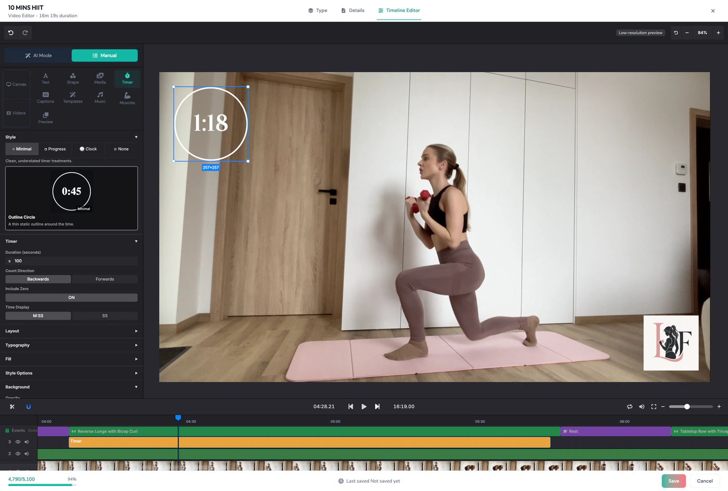728x491 pixels.
Task: Open the Preview tool
Action: pyautogui.click(x=46, y=118)
